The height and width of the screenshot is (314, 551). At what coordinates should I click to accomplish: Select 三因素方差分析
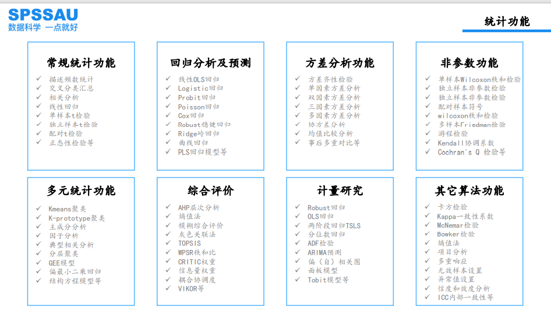click(x=334, y=107)
